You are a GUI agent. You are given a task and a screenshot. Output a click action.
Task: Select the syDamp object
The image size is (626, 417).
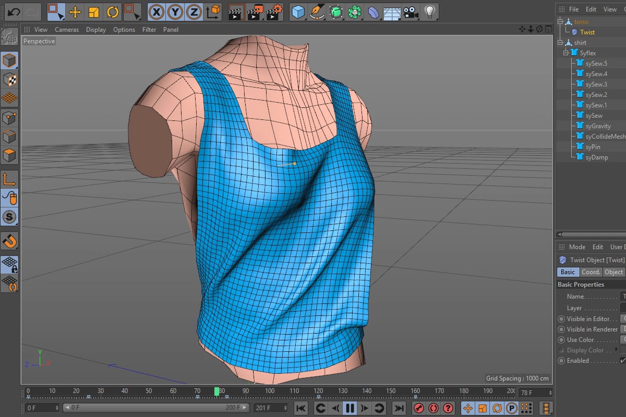click(x=597, y=157)
